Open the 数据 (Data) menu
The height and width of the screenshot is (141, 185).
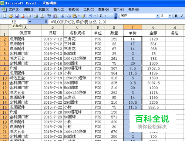coord(104,9)
